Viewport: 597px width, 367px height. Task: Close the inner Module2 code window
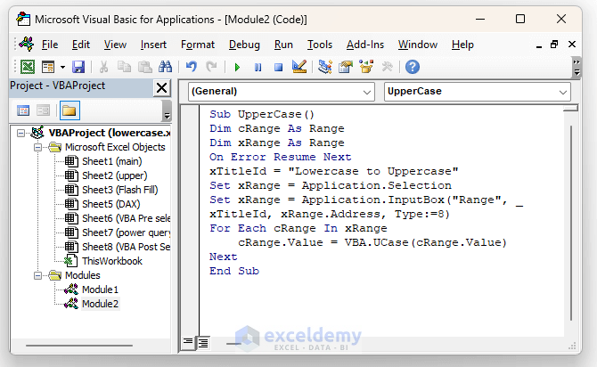[572, 45]
